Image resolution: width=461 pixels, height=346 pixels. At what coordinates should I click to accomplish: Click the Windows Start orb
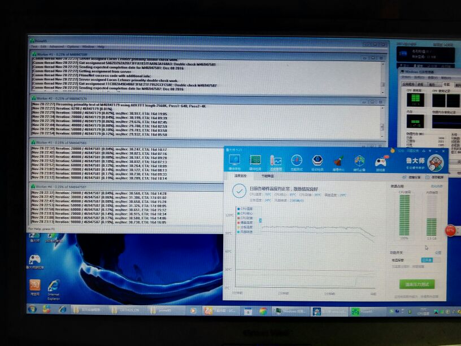click(x=32, y=309)
